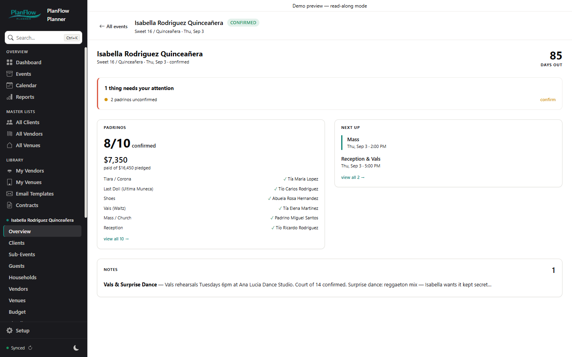Open the event Vendors section

click(x=42, y=289)
